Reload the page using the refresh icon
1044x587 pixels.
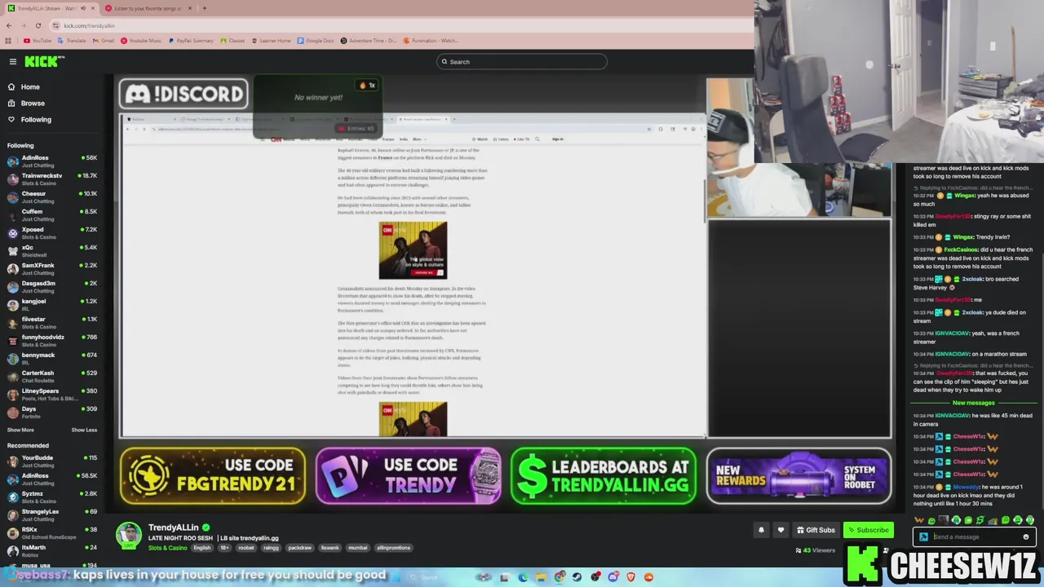point(38,25)
